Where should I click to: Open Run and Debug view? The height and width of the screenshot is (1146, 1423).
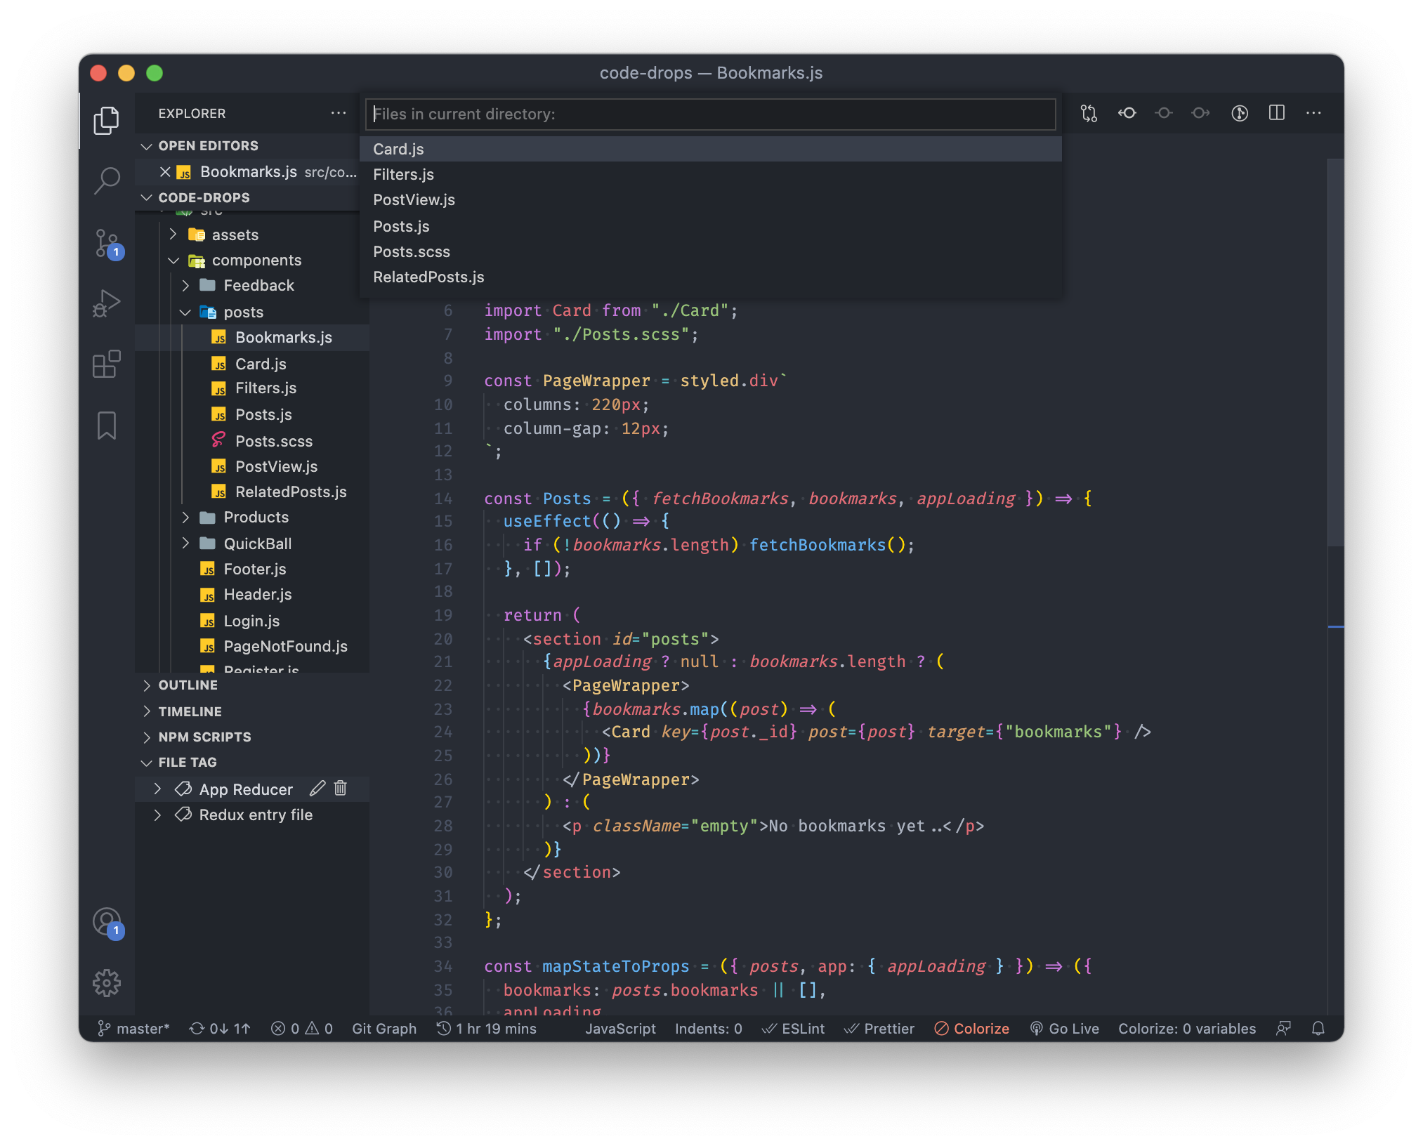click(107, 303)
